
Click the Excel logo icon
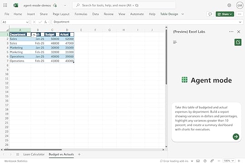(15, 5)
